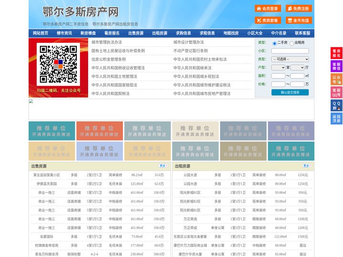This screenshot has height=257, width=343.
Task: Open the 城市管理执法办法 link
Action: click(107, 42)
